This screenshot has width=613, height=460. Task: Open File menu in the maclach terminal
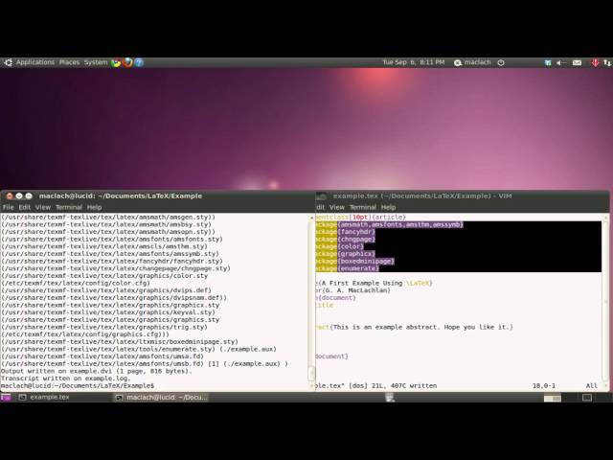click(9, 207)
